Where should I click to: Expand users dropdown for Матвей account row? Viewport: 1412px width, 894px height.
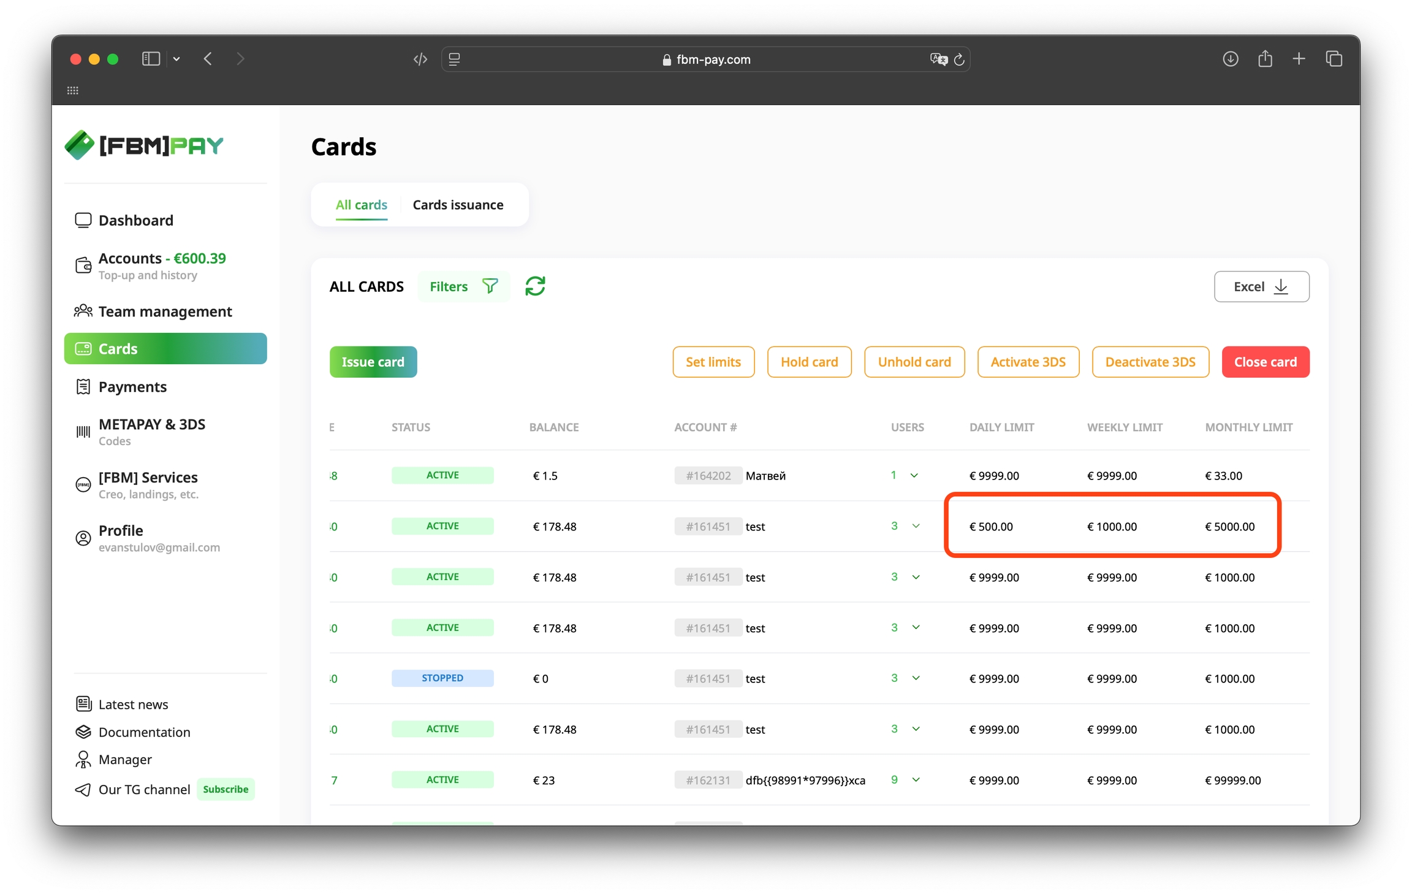point(914,476)
